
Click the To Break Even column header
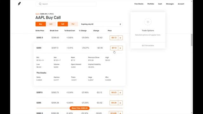70,31
